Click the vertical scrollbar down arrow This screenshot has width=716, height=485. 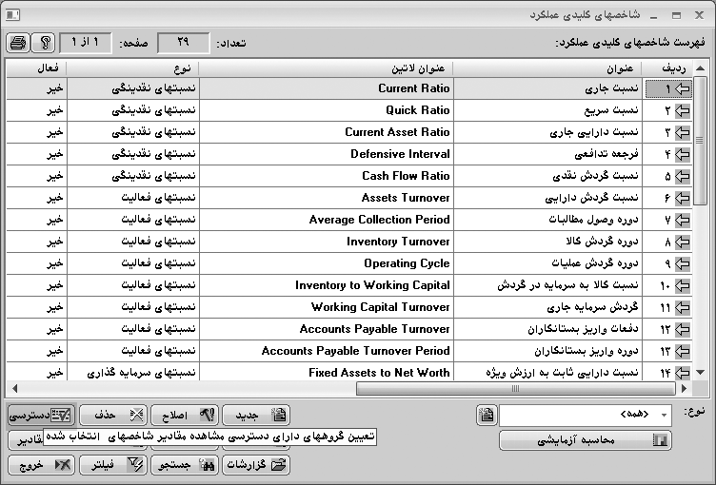(x=701, y=372)
